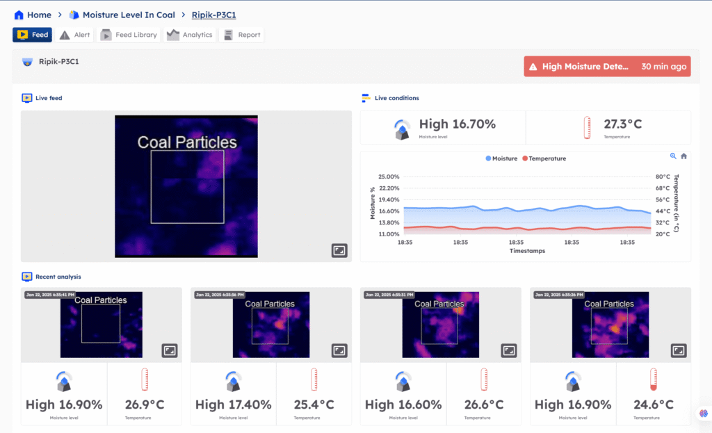Expand the live feed to fullscreen
The width and height of the screenshot is (712, 433).
pyautogui.click(x=339, y=250)
